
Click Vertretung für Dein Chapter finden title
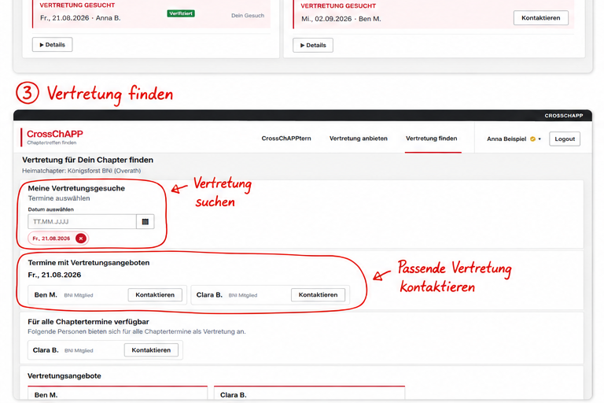coord(87,160)
